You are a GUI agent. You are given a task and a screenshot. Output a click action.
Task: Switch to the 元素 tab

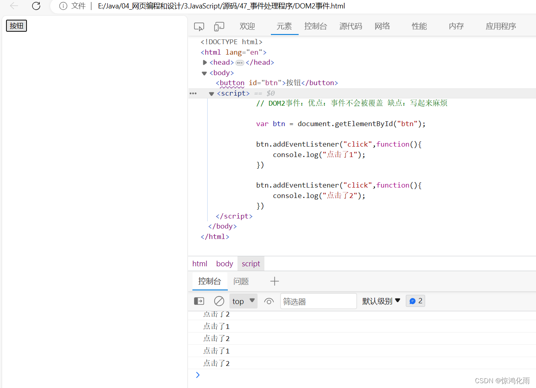point(284,26)
